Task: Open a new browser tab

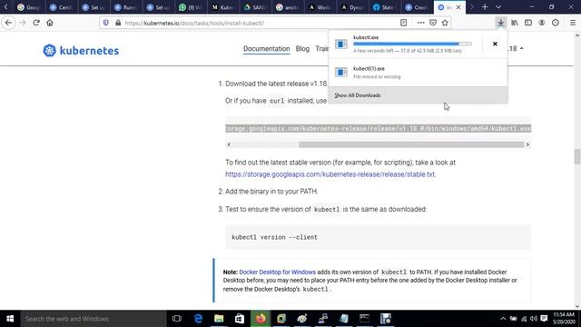Action: click(485, 7)
